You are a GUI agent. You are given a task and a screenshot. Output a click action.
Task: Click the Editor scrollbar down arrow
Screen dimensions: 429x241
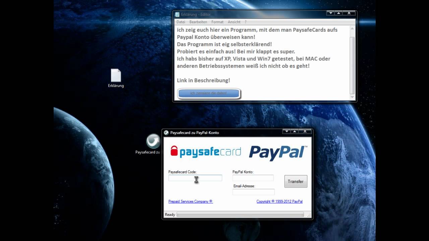tap(352, 97)
